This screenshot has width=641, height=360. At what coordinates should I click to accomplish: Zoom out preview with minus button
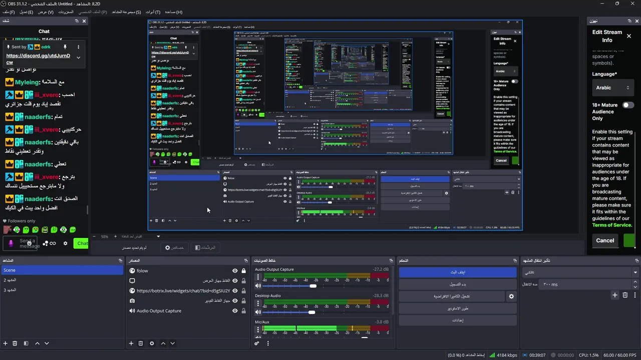click(x=94, y=236)
